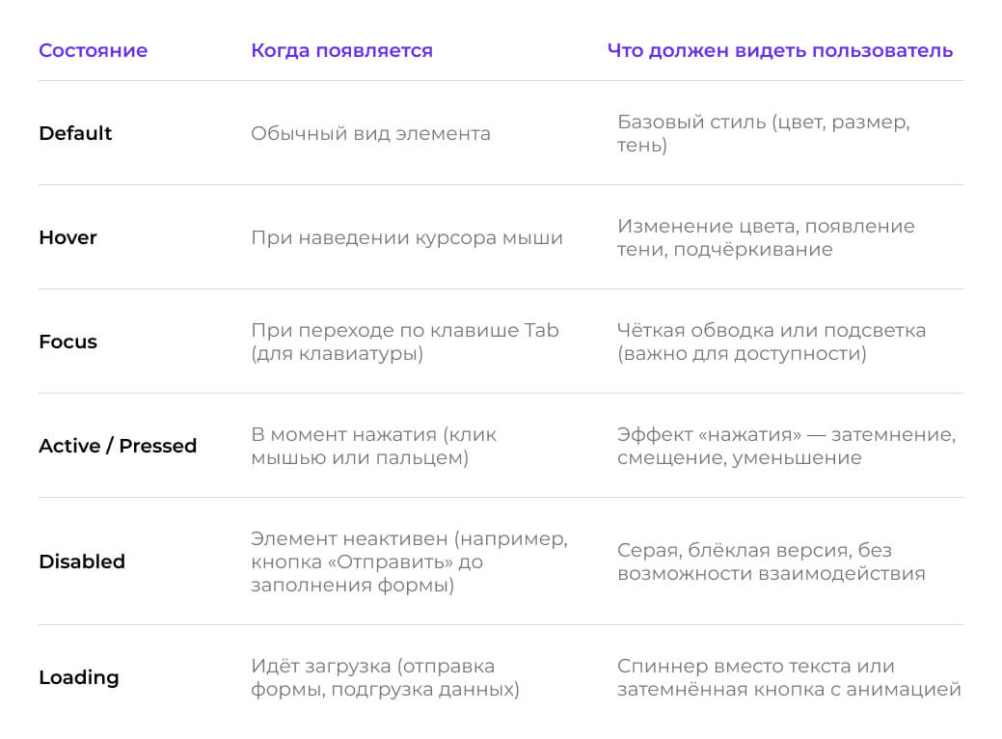This screenshot has height=739, width=1002.
Task: Click text При наведении курсора мыши
Action: tap(407, 237)
